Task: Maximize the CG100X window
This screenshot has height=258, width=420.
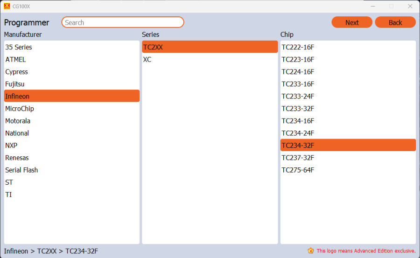Action: click(391, 6)
